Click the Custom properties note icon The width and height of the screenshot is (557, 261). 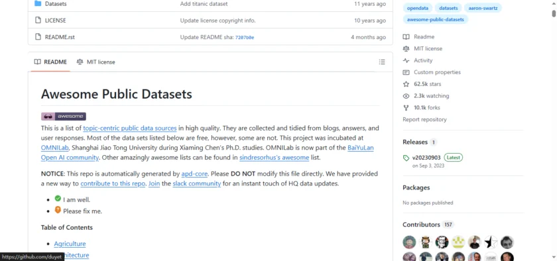tap(406, 72)
